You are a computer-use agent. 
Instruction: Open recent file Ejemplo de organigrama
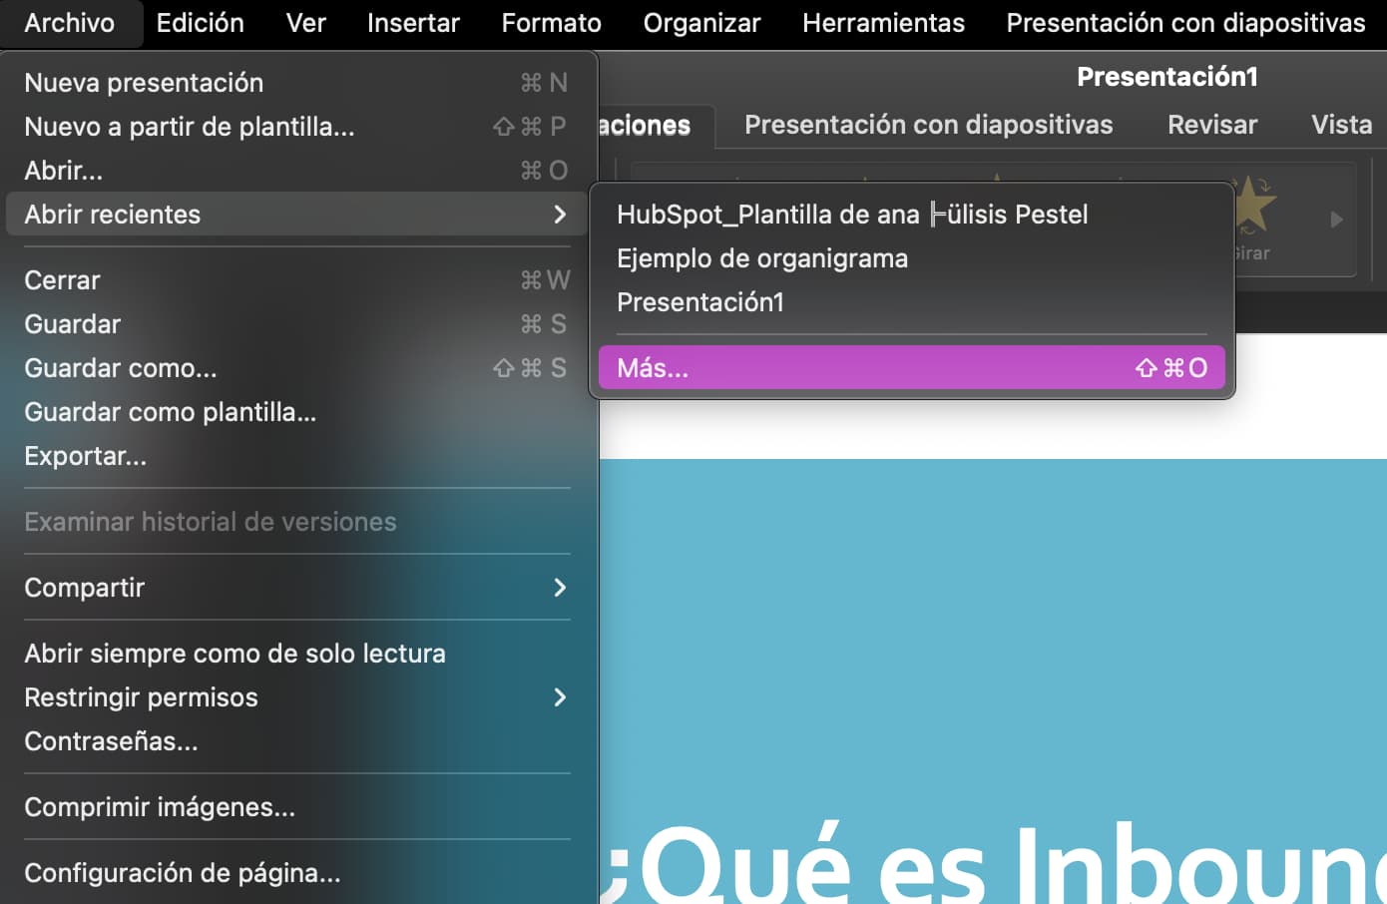762,257
